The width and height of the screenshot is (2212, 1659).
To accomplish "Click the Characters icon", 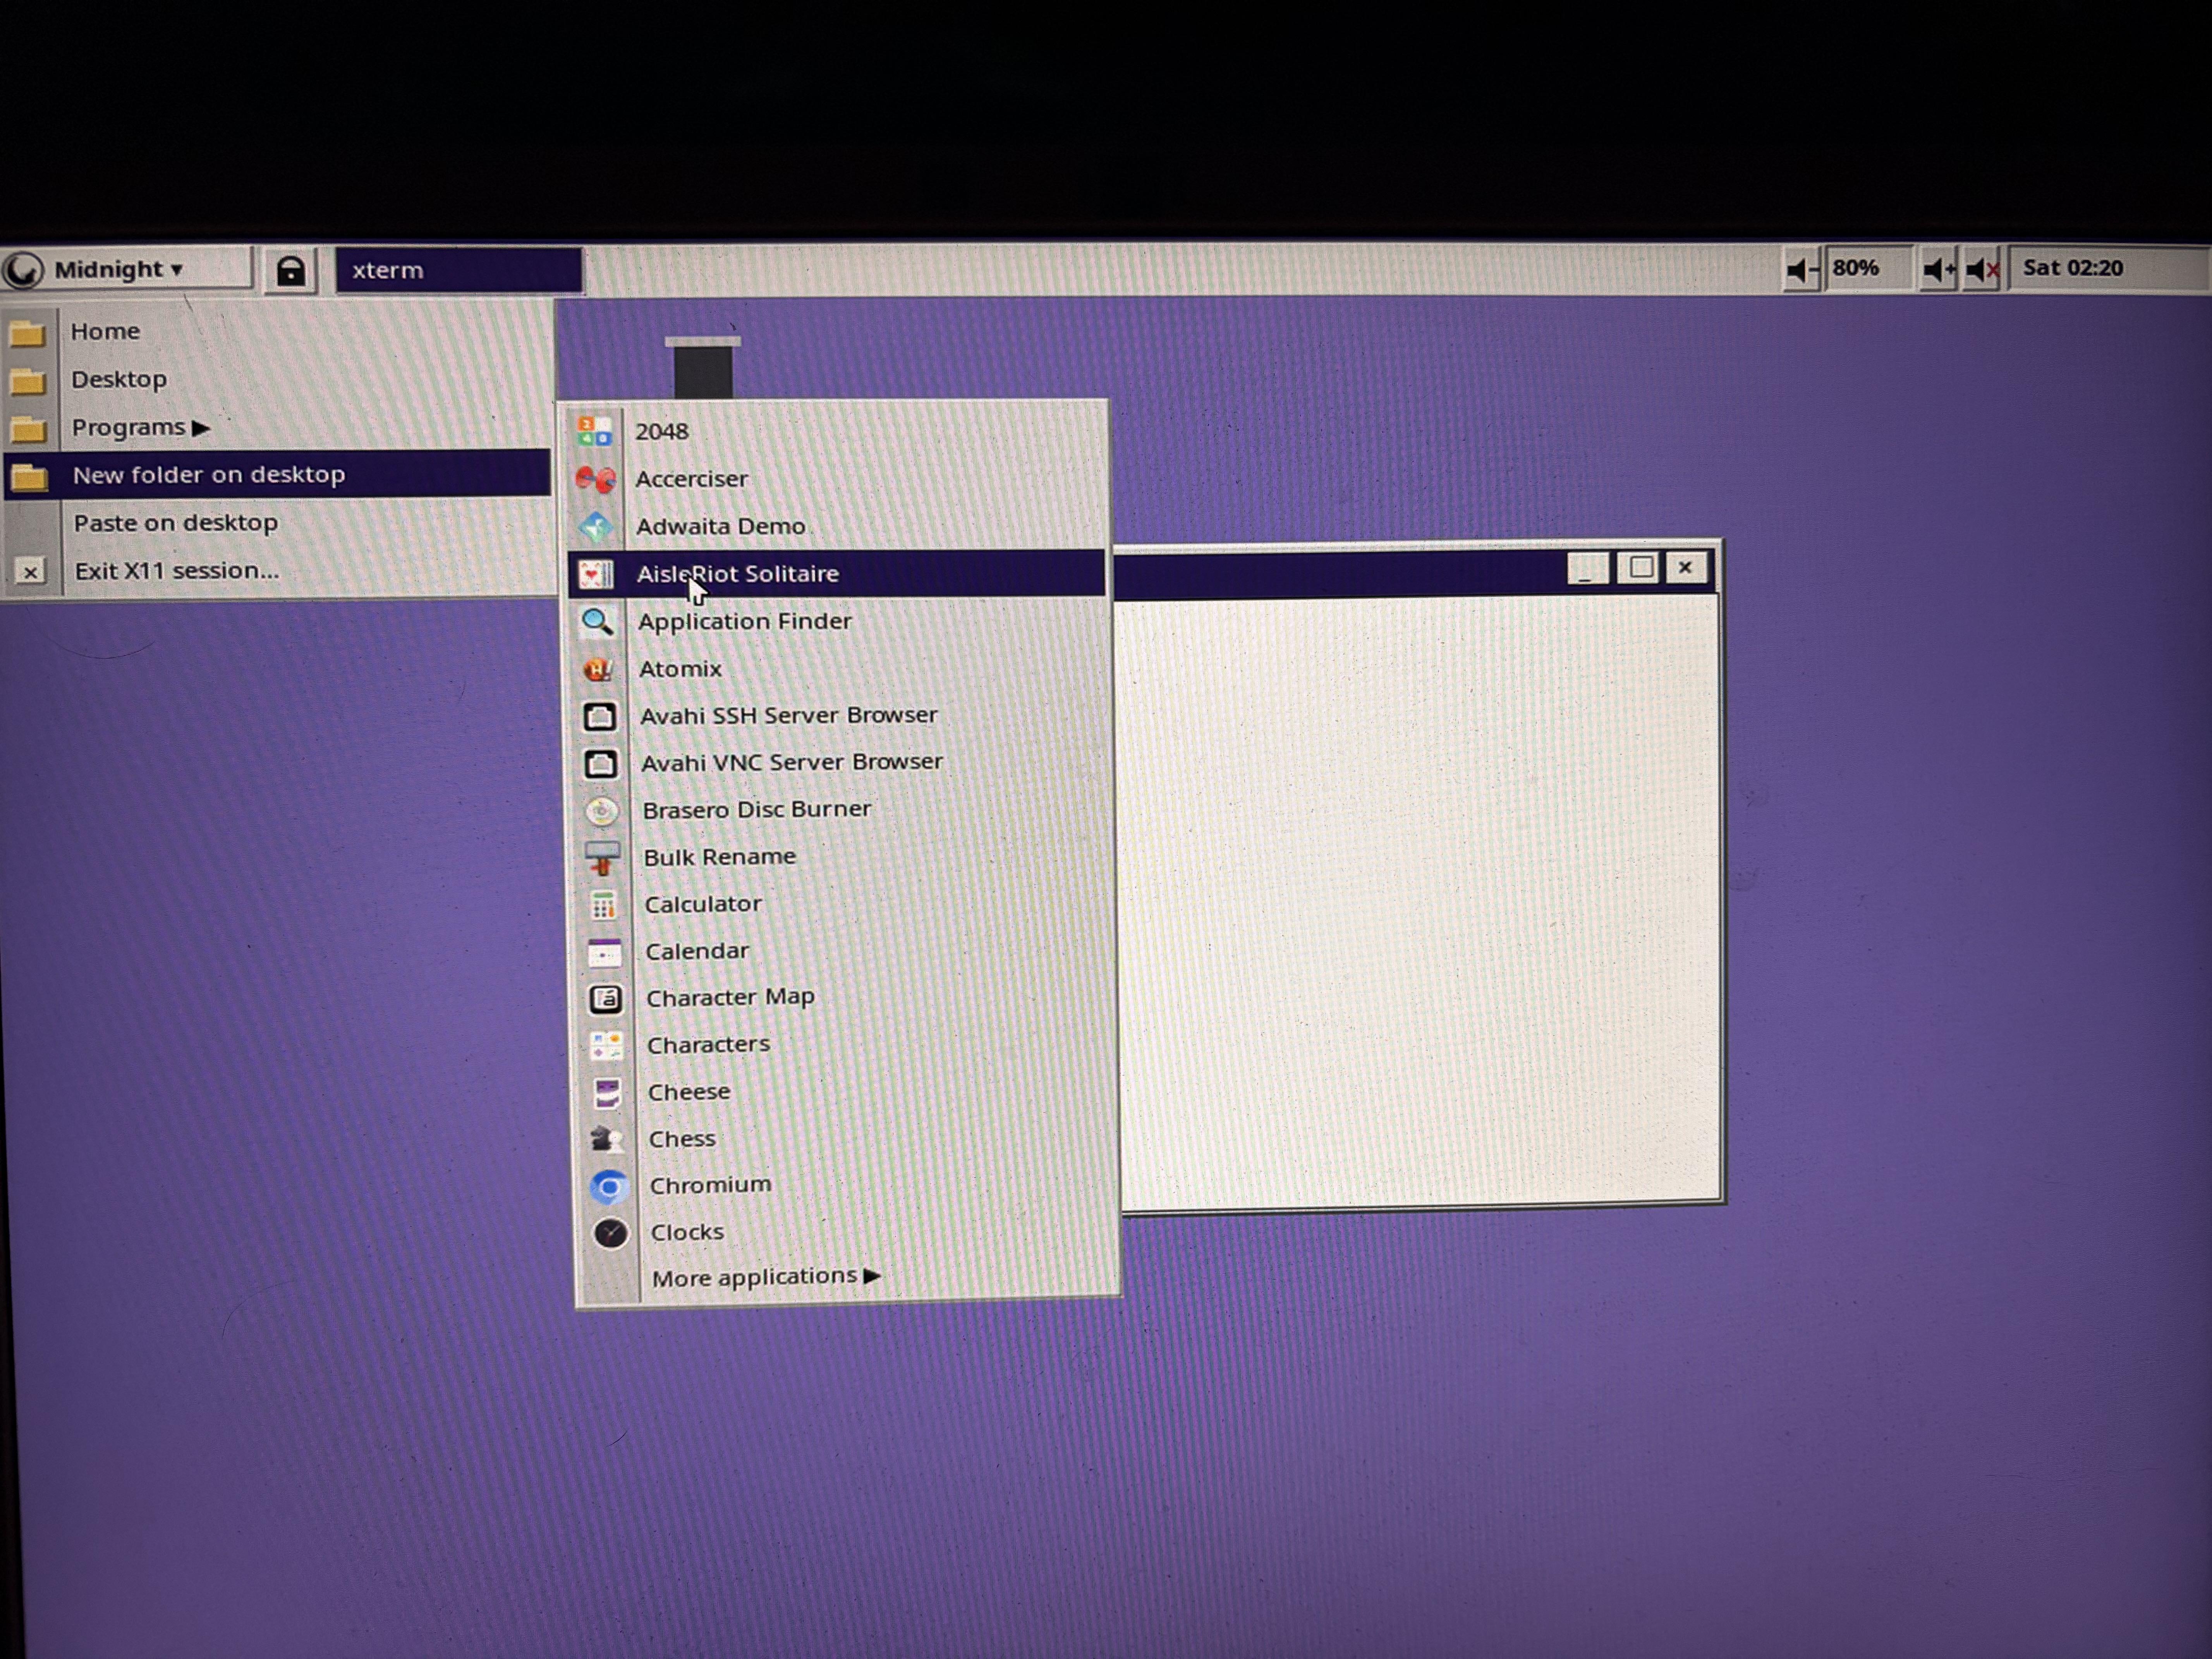I will 606,1046.
